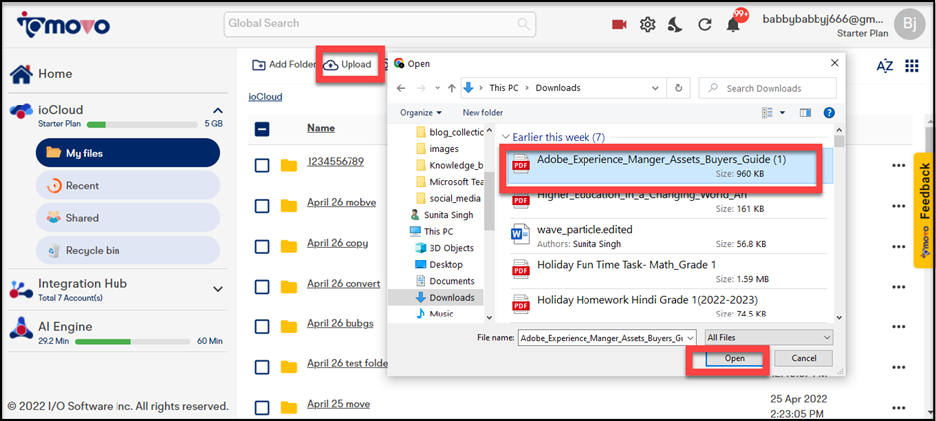
Task: Check the box for April 25 move
Action: click(x=262, y=408)
